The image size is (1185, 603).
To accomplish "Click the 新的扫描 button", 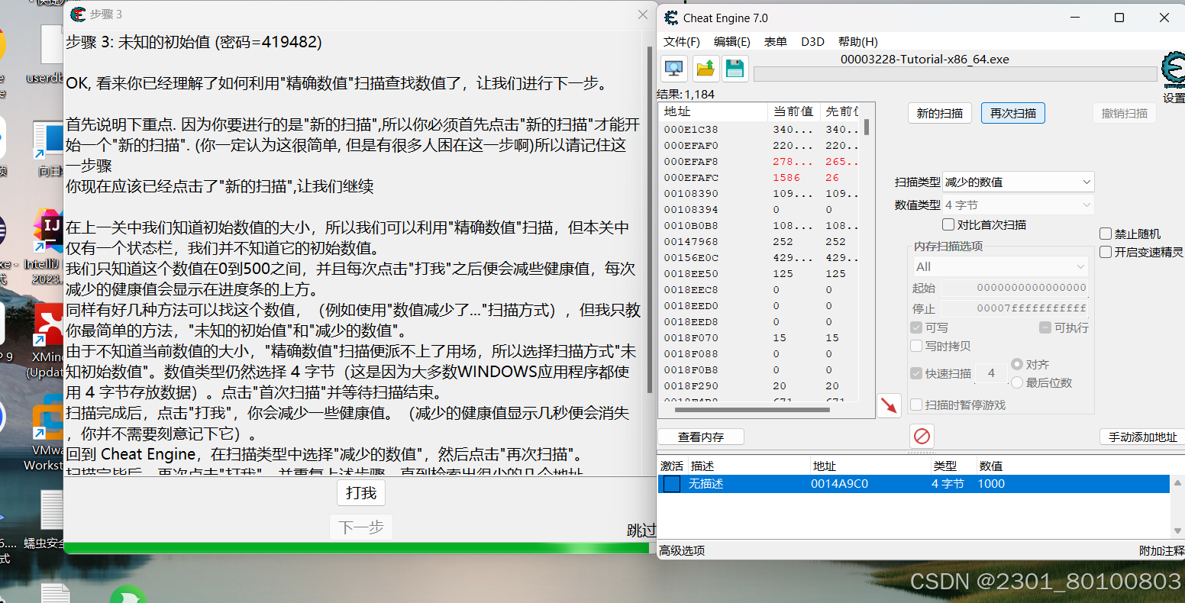I will click(940, 113).
